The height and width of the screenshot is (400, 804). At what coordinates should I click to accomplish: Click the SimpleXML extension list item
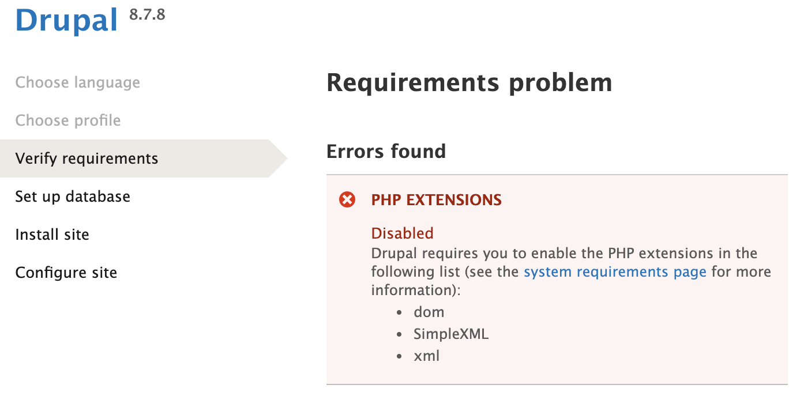451,334
